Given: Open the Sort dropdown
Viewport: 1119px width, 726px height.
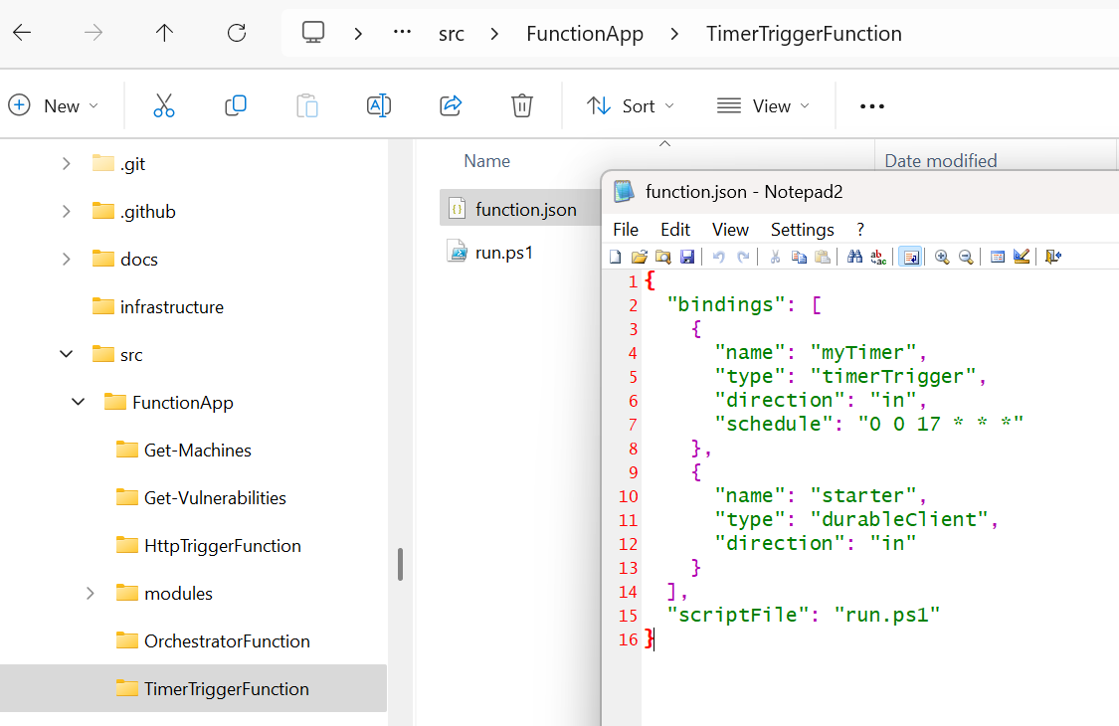Looking at the screenshot, I should 631,106.
